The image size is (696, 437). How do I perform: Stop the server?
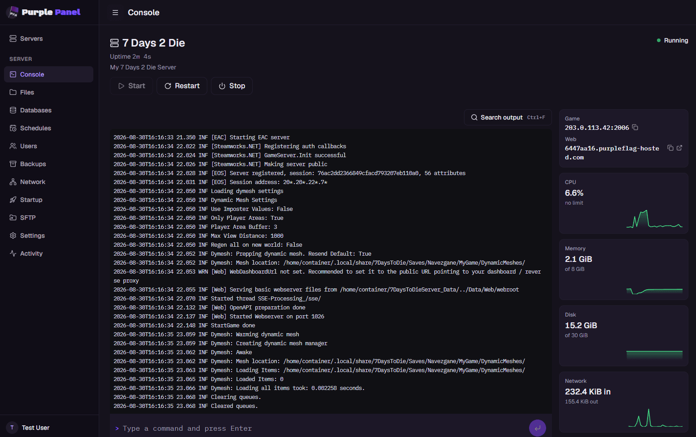coord(232,86)
